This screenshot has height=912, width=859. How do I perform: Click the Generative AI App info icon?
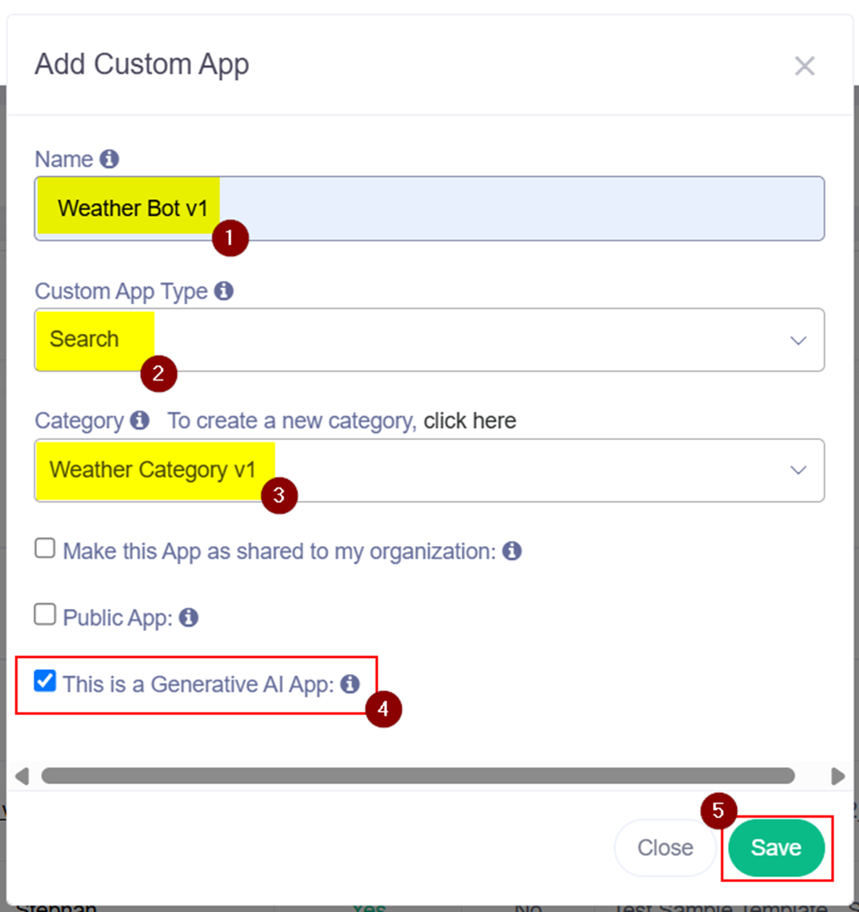point(350,684)
